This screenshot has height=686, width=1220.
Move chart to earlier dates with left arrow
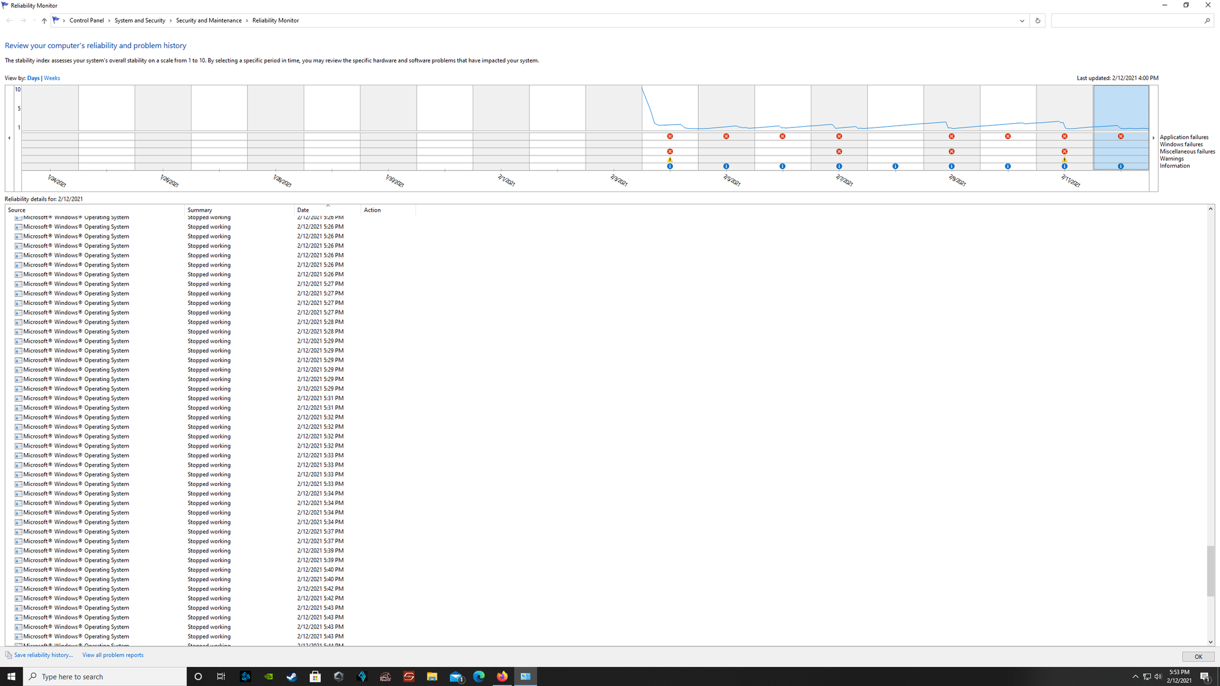9,138
